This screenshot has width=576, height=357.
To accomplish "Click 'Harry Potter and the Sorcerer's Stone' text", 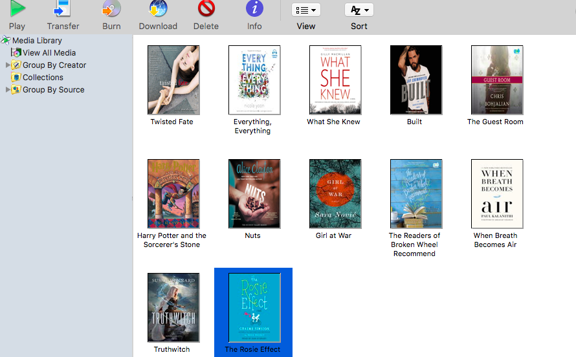I will point(172,240).
